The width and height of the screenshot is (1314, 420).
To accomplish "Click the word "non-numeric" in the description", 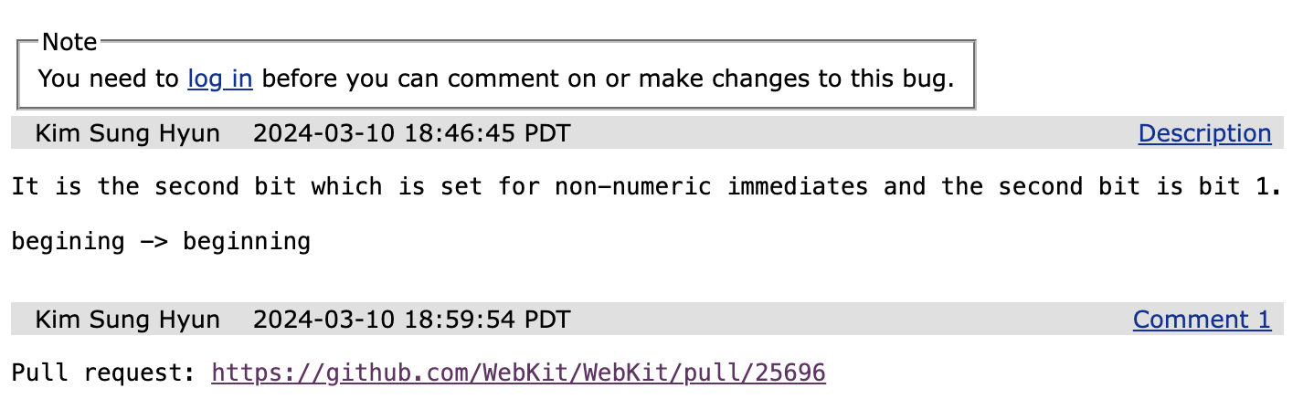I will (632, 187).
